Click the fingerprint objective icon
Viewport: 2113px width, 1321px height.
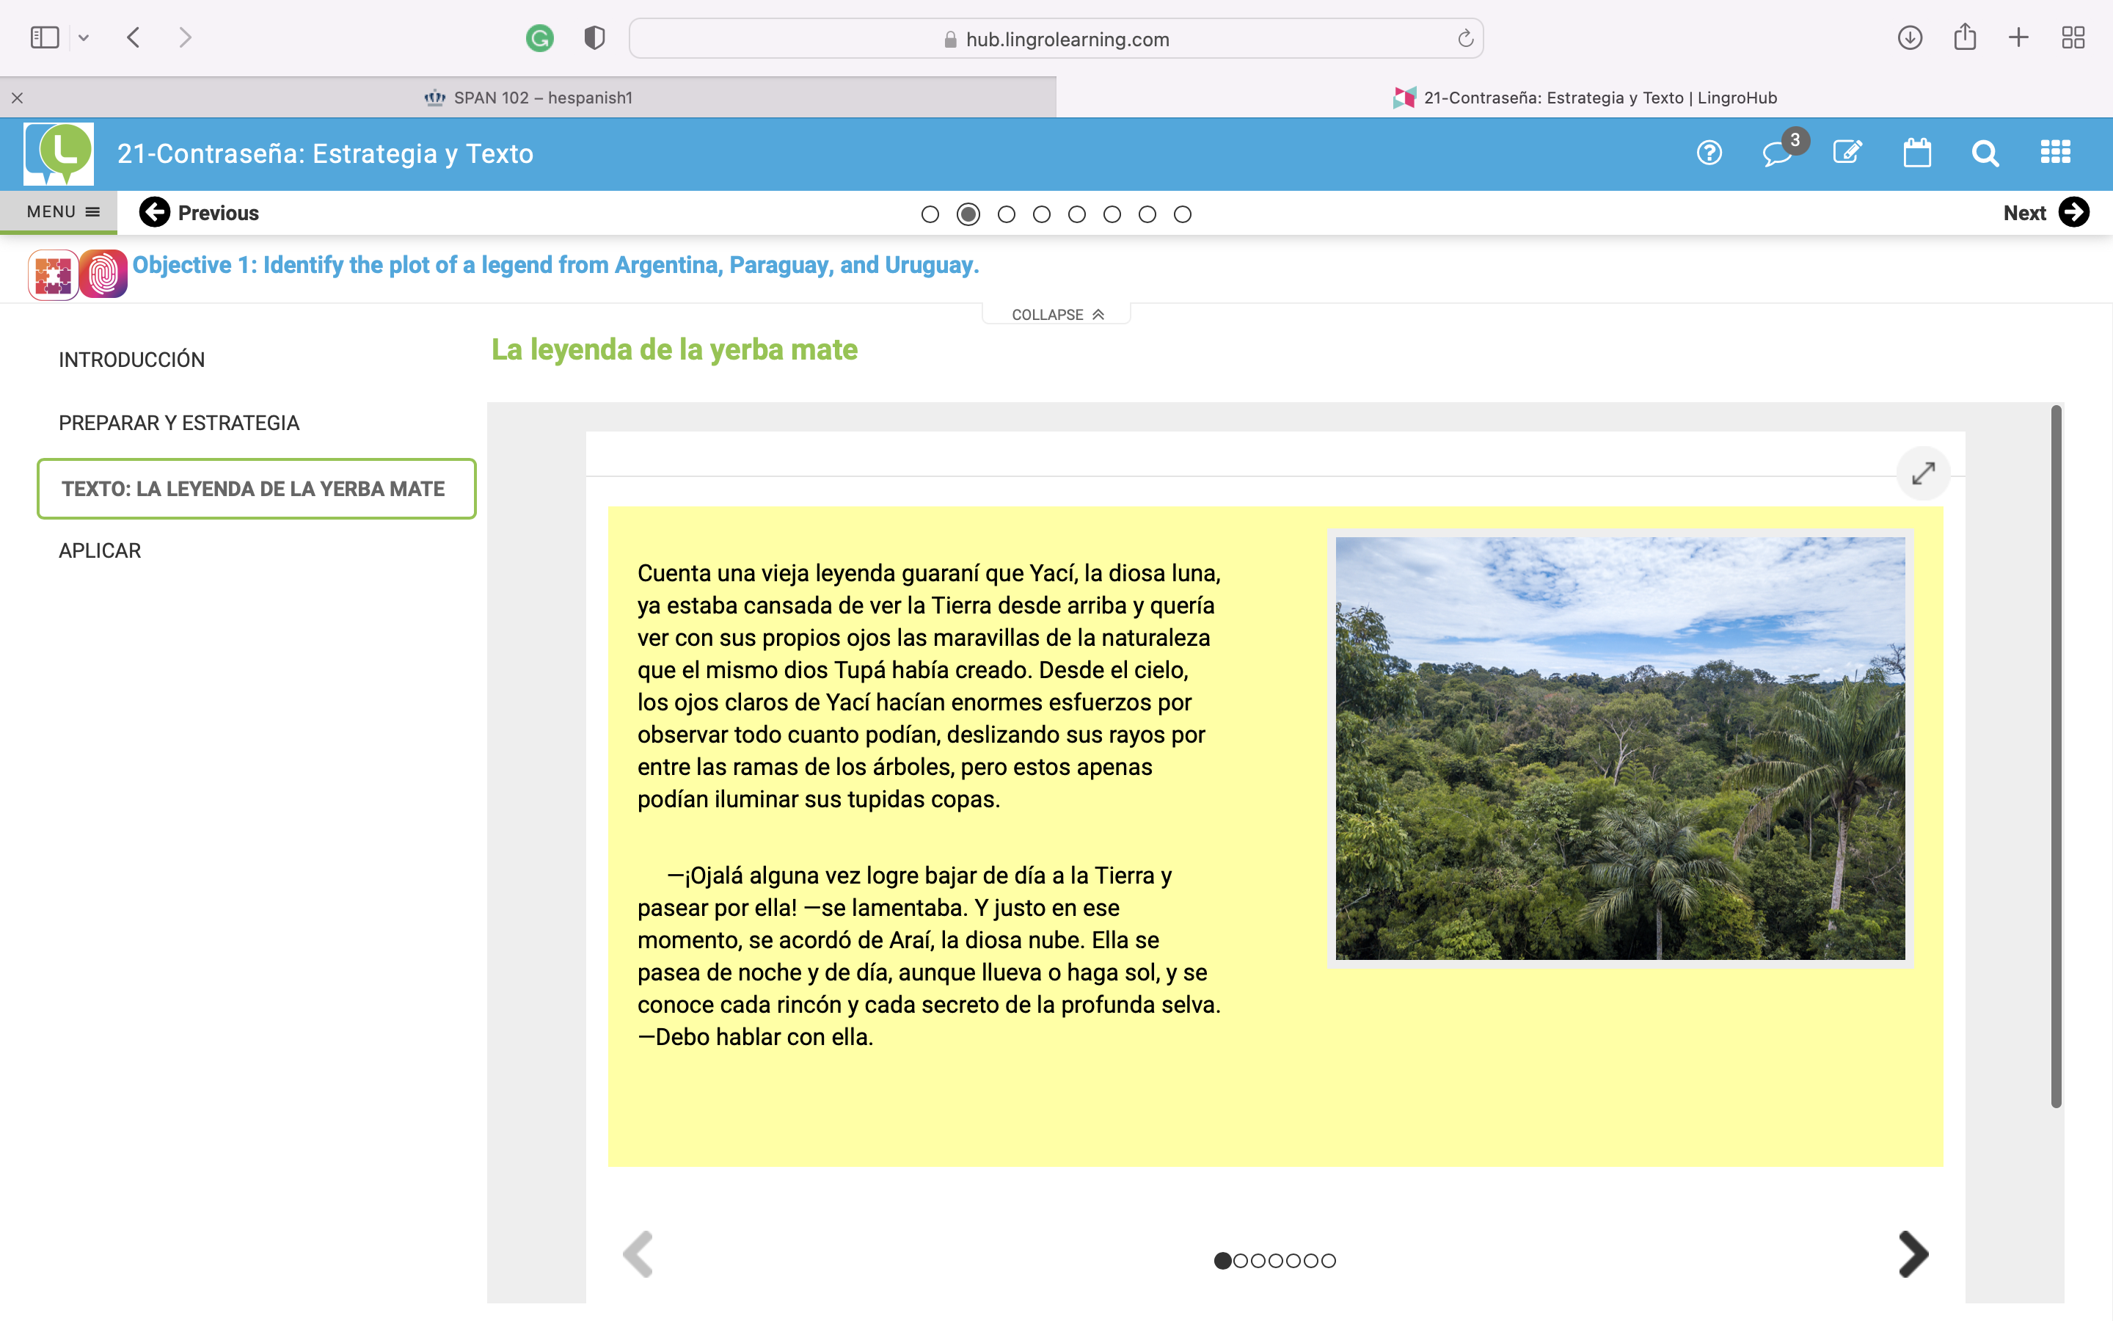[x=104, y=274]
